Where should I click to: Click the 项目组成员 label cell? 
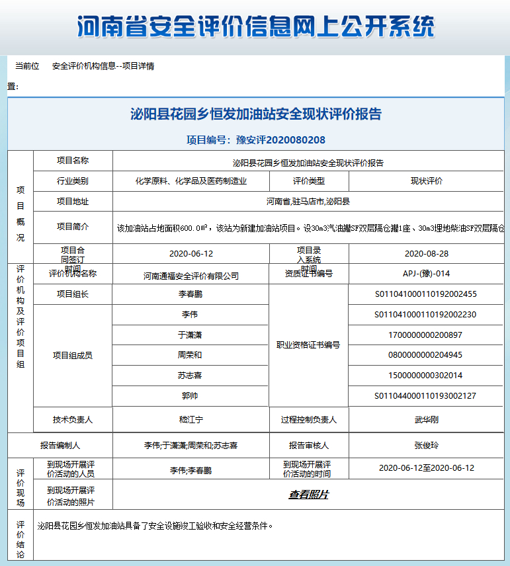pos(73,356)
